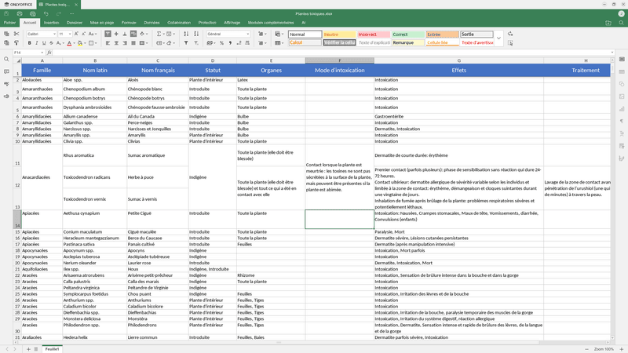Increase font size with the A-up icon
The image size is (628, 353).
76,34
